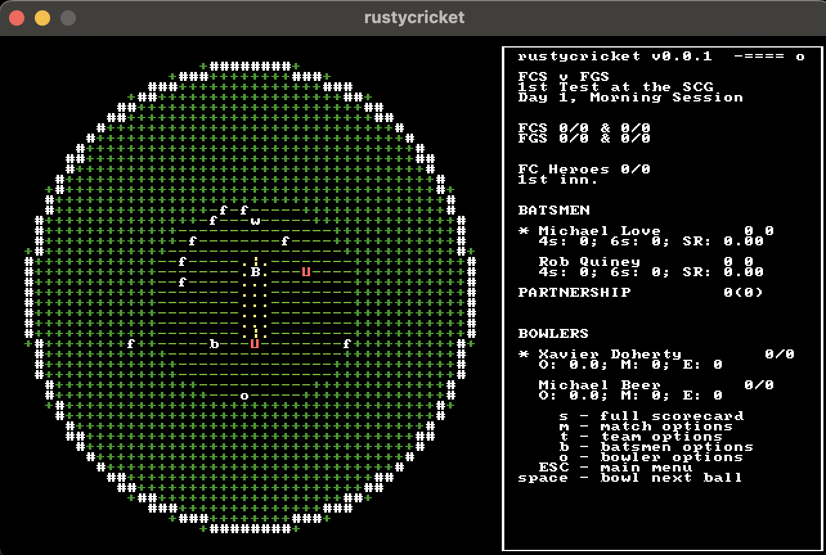Select bowler 'Xavier Doherty'
826x555 pixels.
pos(610,355)
